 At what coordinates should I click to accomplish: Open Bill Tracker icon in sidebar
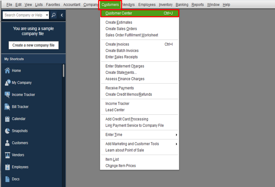7,107
